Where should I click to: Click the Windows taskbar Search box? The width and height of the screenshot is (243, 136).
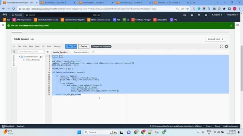tap(101, 132)
